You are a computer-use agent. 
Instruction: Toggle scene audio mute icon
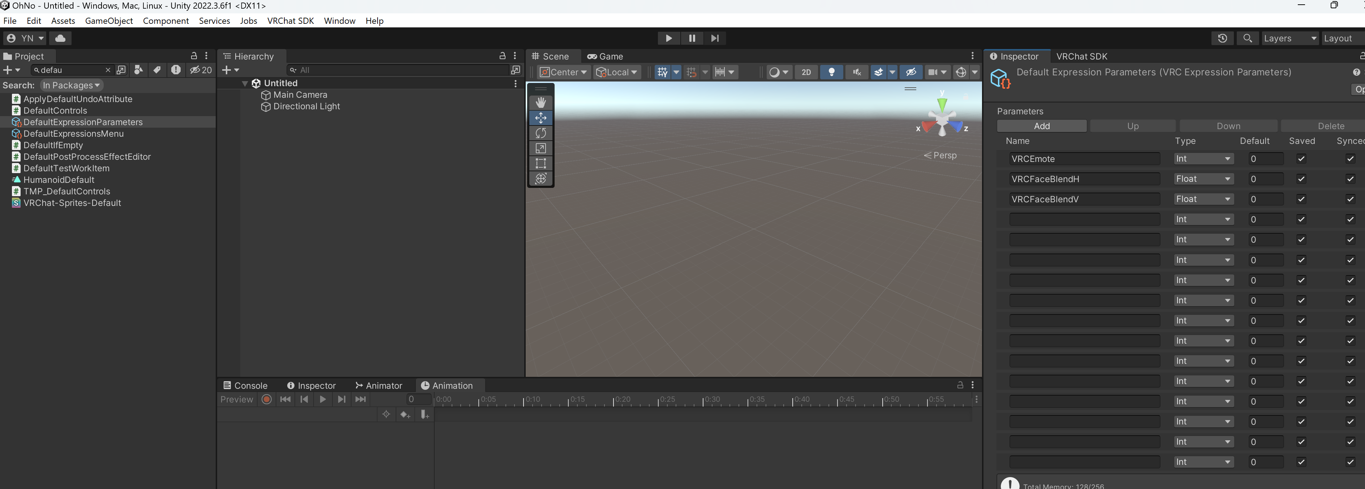point(856,72)
